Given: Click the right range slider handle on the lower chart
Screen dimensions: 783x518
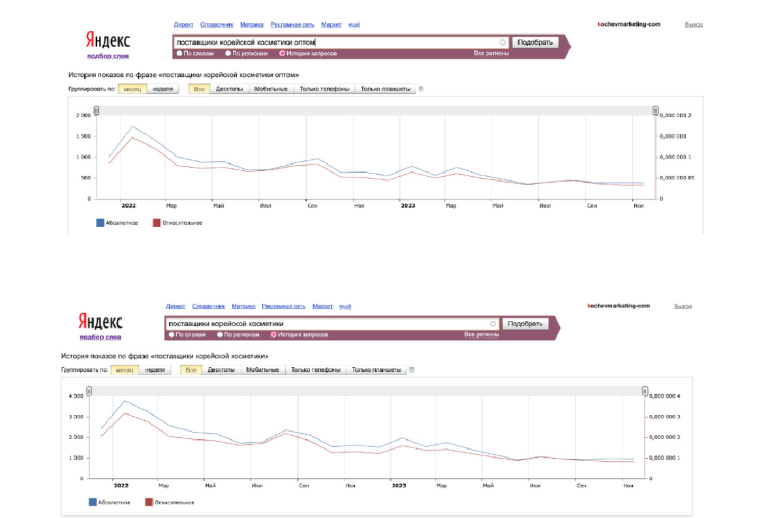Looking at the screenshot, I should point(645,391).
